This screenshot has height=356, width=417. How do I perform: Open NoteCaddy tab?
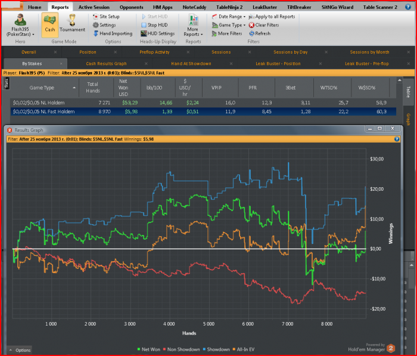click(x=194, y=7)
